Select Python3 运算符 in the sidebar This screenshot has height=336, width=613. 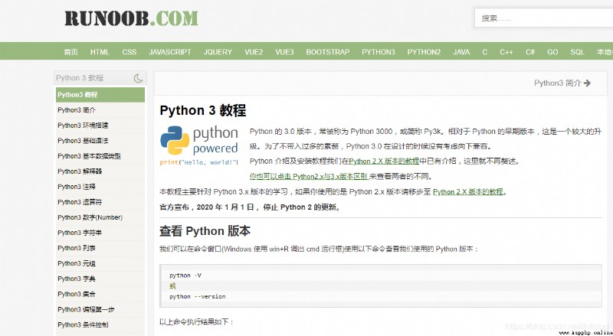click(x=100, y=202)
